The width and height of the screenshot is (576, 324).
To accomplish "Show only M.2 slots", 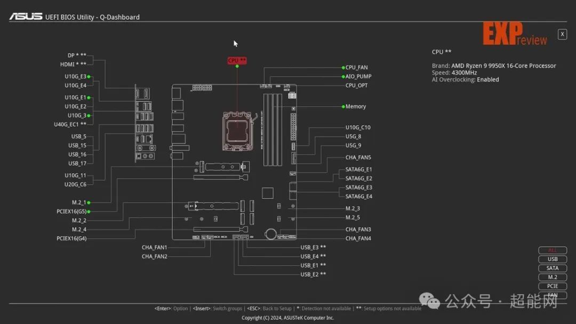I will coord(553,277).
